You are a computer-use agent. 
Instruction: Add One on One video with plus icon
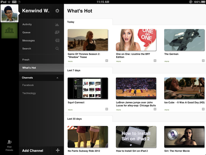coord(155,61)
